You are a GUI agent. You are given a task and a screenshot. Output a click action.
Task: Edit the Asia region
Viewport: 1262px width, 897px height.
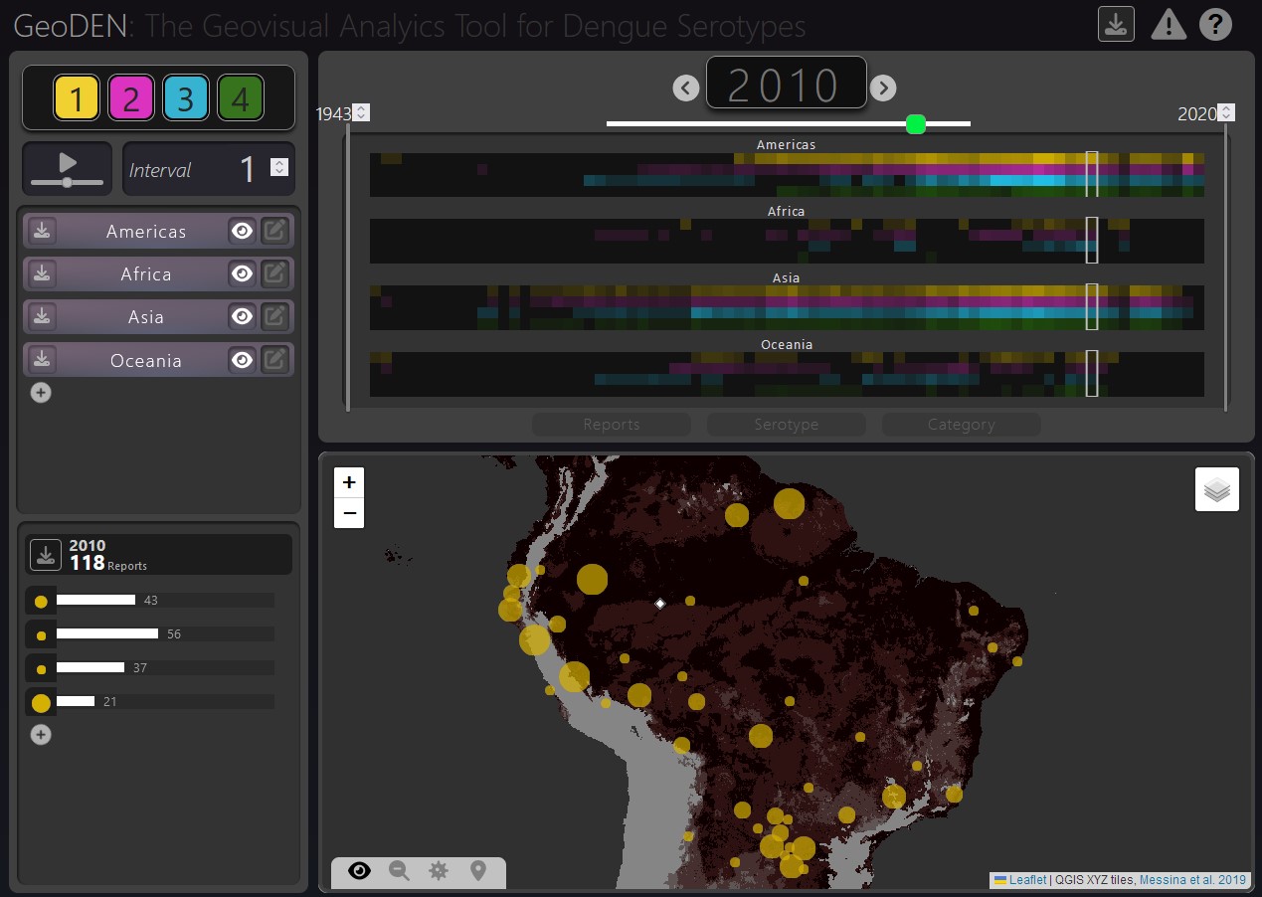pyautogui.click(x=274, y=316)
